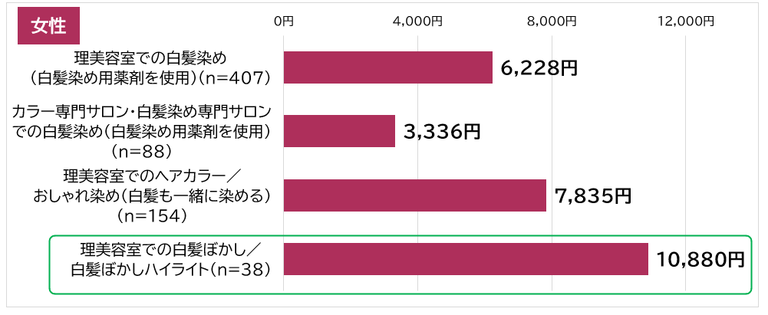Click the 7,835円 ヘアカラー bar
The image size is (768, 315).
pos(414,195)
